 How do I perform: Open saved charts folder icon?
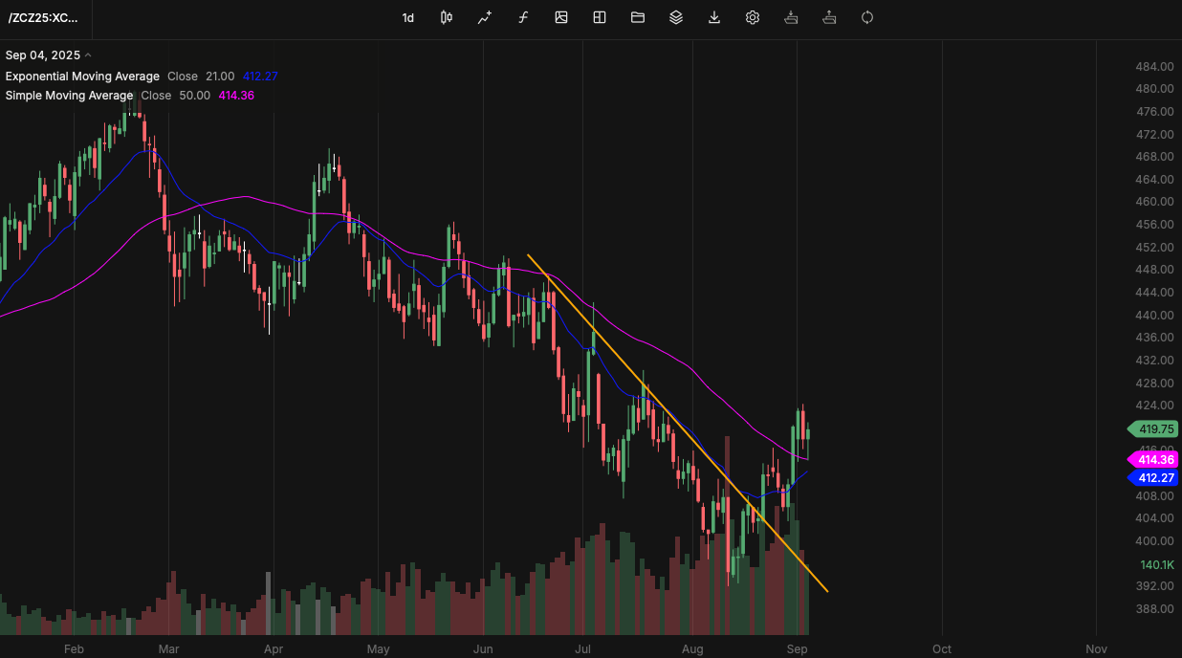pos(637,17)
